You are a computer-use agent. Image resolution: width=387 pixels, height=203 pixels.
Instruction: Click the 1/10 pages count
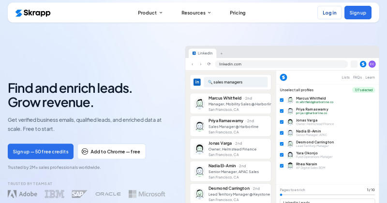[371, 190]
